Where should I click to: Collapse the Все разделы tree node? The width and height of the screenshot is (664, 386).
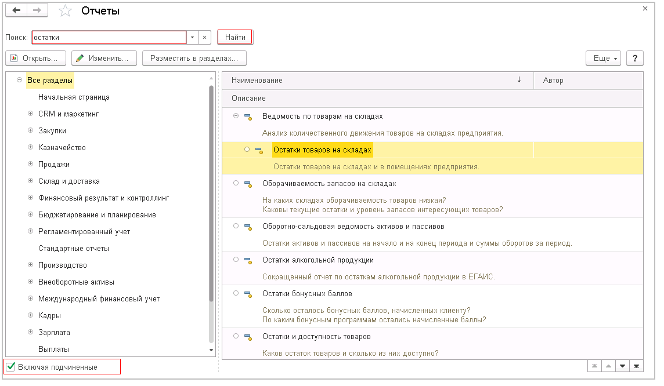tap(19, 80)
